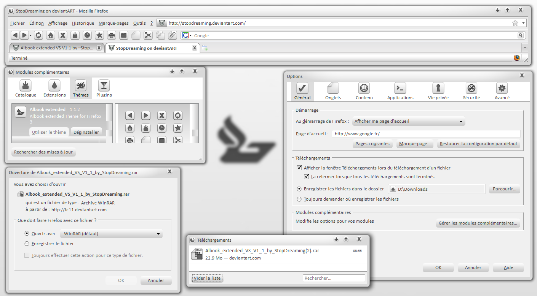Click 'Utiliser le thème' button
The image size is (537, 296).
pos(49,132)
